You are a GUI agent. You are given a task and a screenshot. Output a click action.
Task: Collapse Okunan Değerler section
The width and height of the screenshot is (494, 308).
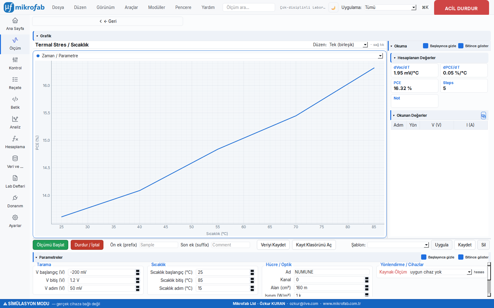[x=394, y=115]
